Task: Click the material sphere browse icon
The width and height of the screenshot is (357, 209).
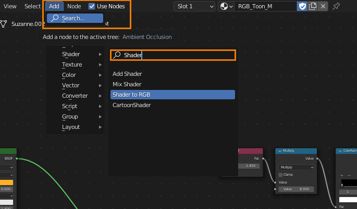Action: click(227, 6)
